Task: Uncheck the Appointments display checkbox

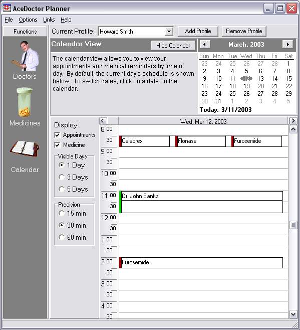Action: 57,135
